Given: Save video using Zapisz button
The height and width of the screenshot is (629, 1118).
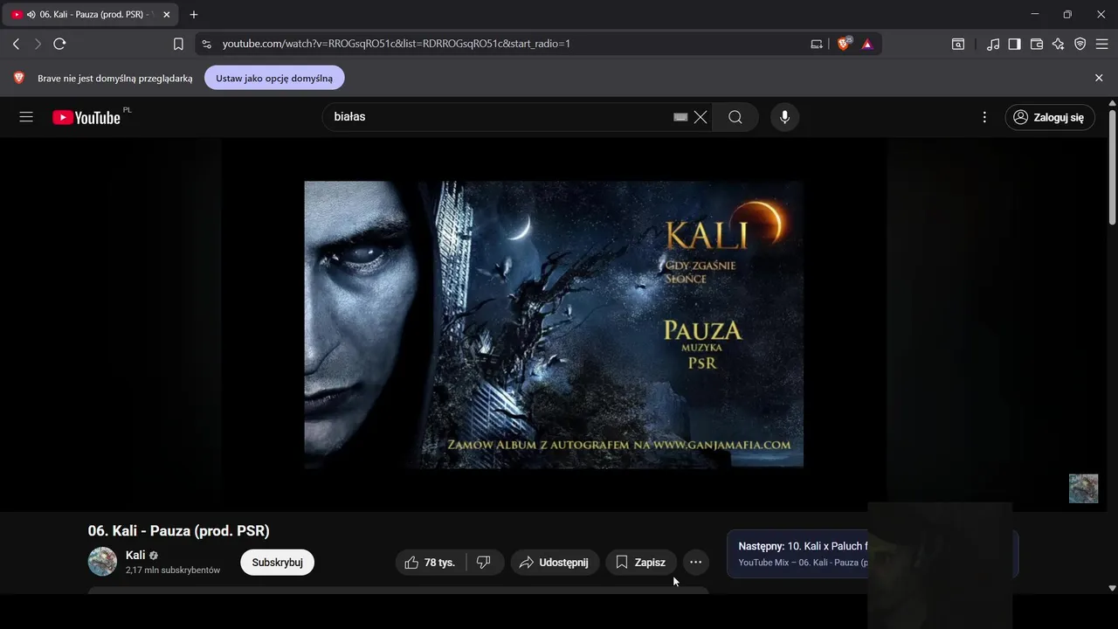Looking at the screenshot, I should [641, 563].
